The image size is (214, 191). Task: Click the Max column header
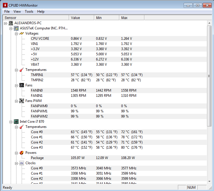(132, 18)
